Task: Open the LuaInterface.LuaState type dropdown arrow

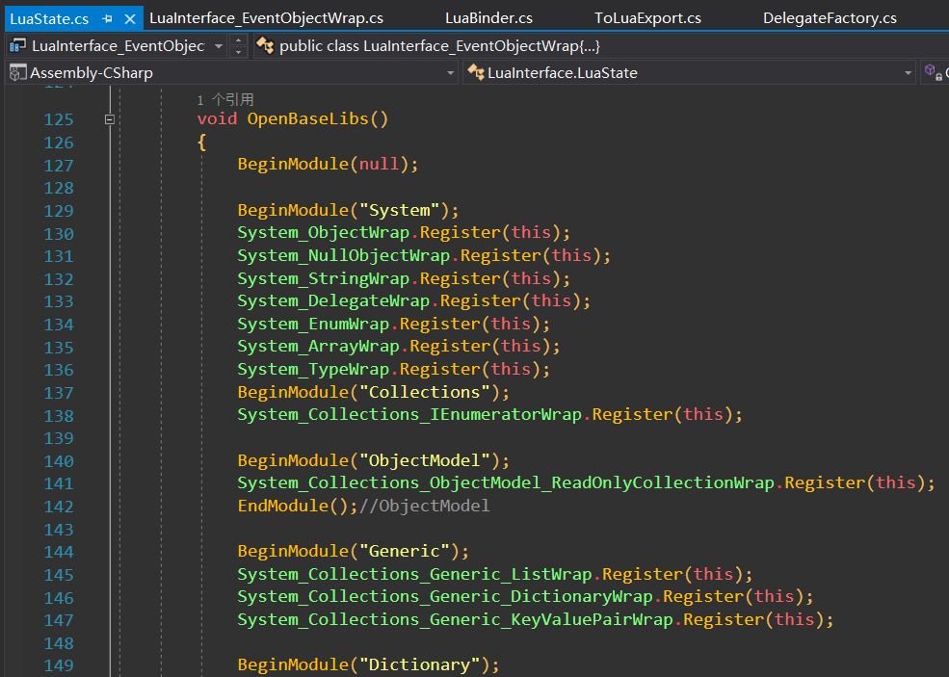Action: tap(908, 73)
